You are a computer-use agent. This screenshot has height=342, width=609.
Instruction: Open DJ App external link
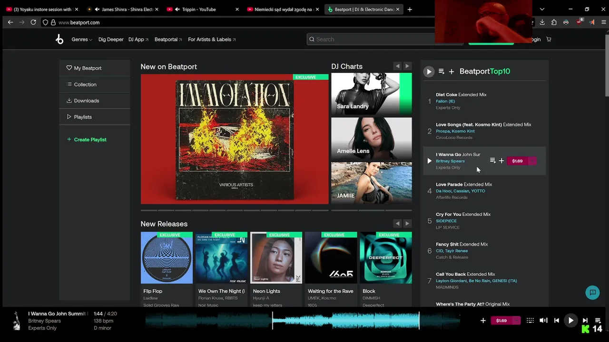(138, 39)
